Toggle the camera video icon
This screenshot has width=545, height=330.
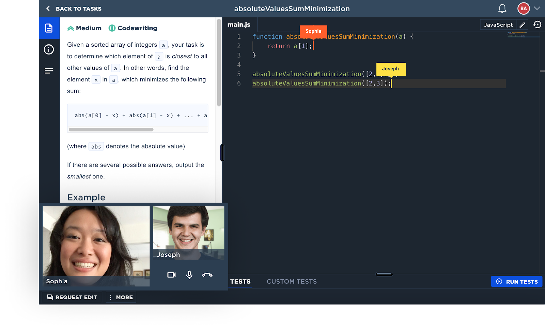[172, 275]
